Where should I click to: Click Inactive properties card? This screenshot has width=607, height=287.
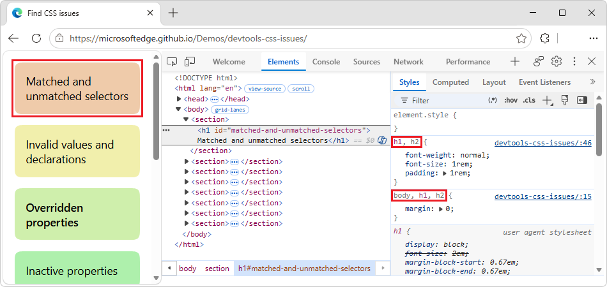[77, 267]
